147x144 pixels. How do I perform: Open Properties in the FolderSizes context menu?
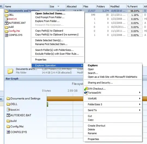pos(58,60)
